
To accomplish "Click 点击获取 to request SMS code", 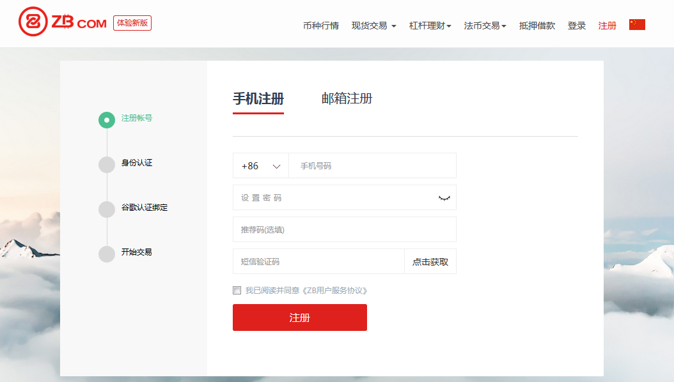I will (x=430, y=261).
